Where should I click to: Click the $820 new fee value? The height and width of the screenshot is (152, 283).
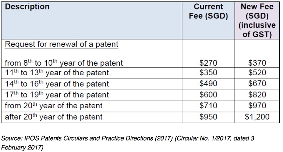257,95
